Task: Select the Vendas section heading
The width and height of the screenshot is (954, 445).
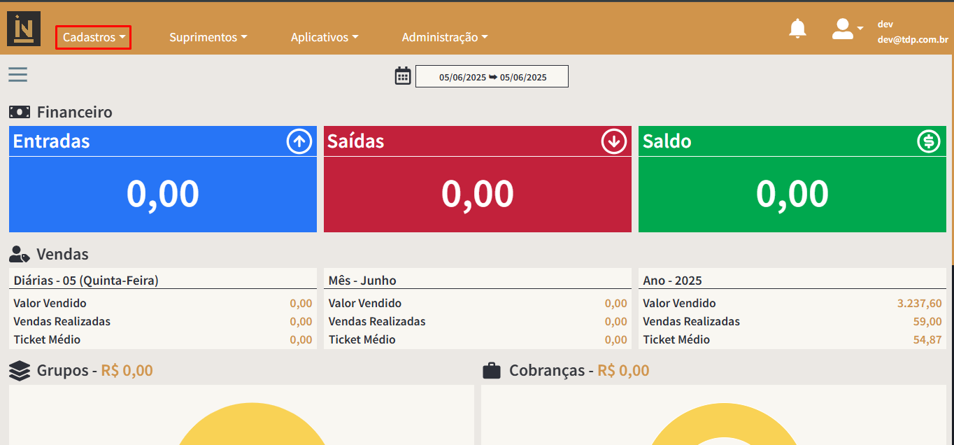Action: tap(62, 254)
